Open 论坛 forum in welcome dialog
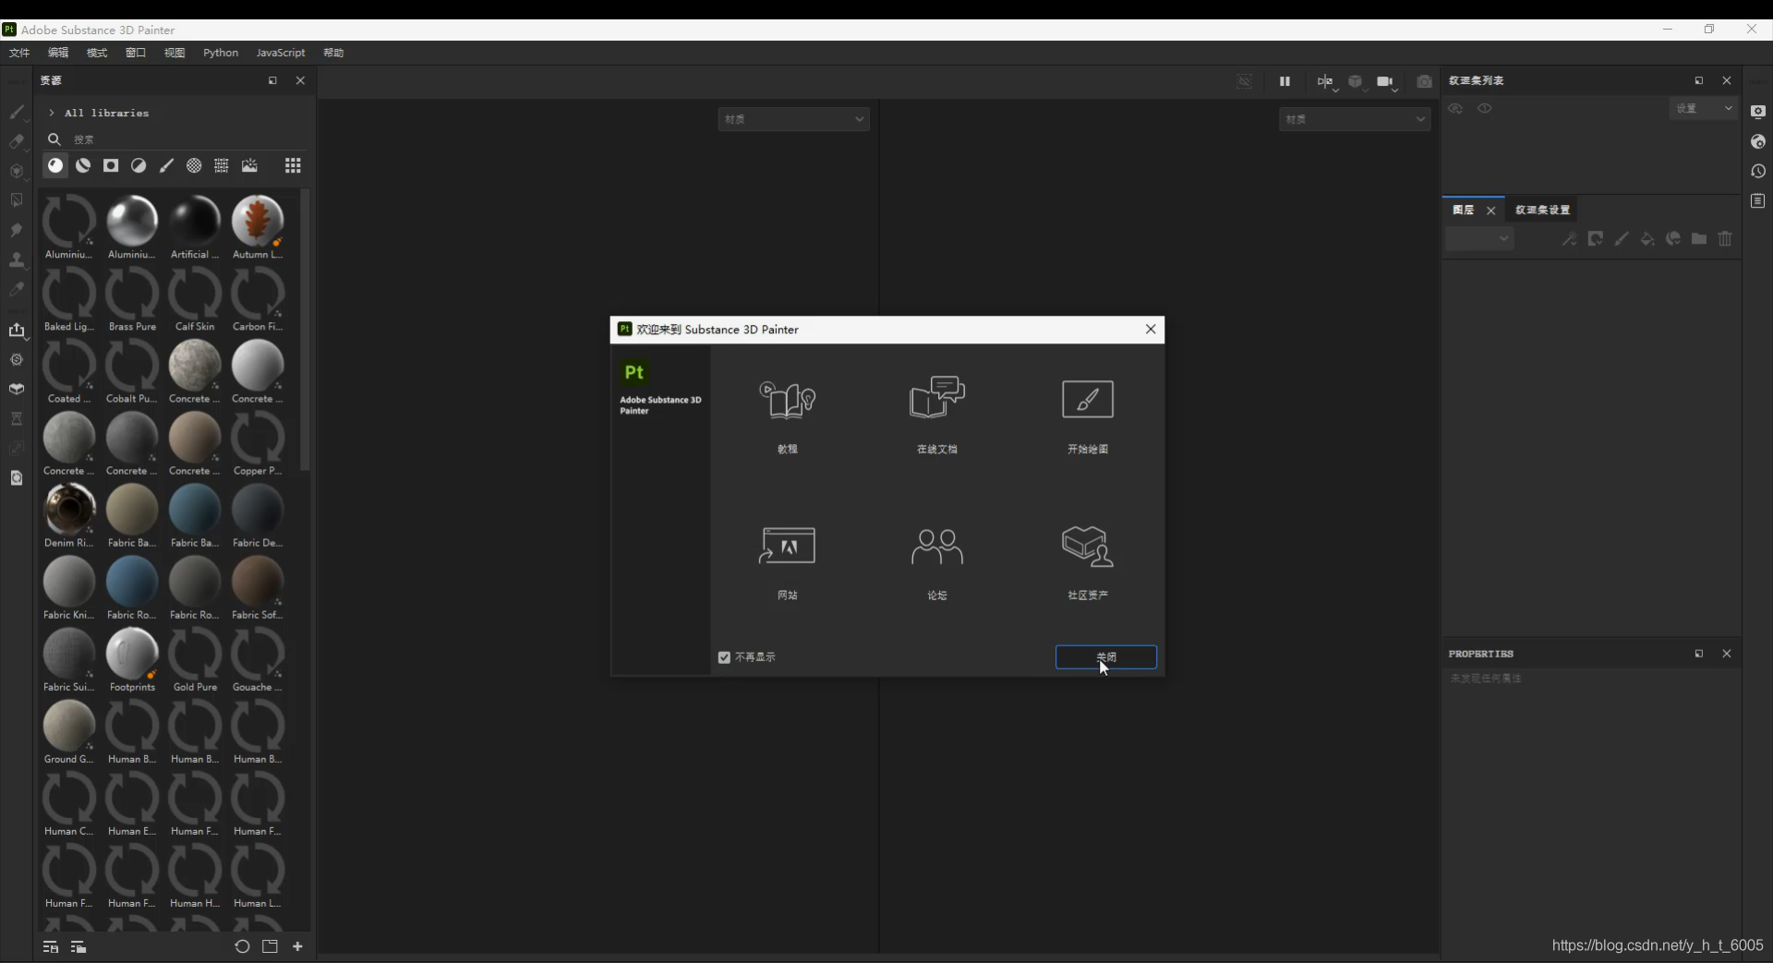Image resolution: width=1773 pixels, height=963 pixels. tap(937, 563)
